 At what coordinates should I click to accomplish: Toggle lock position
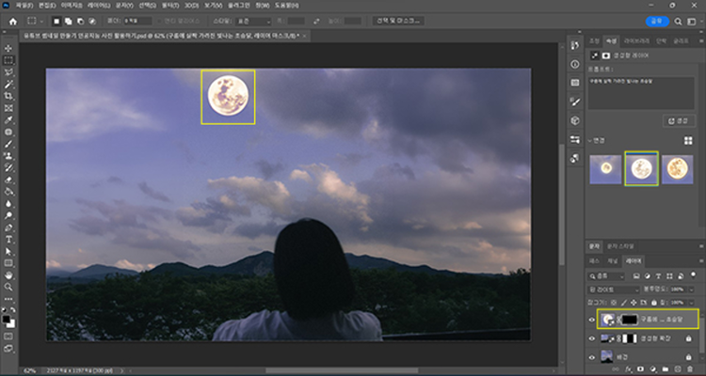click(x=634, y=303)
